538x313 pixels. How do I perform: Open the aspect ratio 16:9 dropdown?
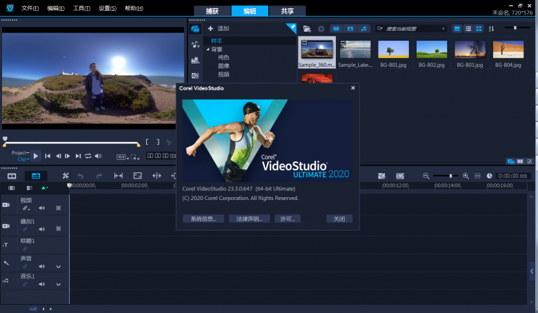(123, 157)
